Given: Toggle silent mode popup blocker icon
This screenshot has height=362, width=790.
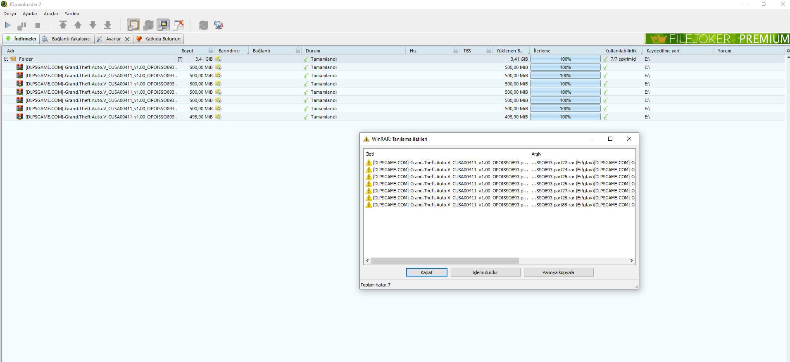Looking at the screenshot, I should click(x=178, y=25).
